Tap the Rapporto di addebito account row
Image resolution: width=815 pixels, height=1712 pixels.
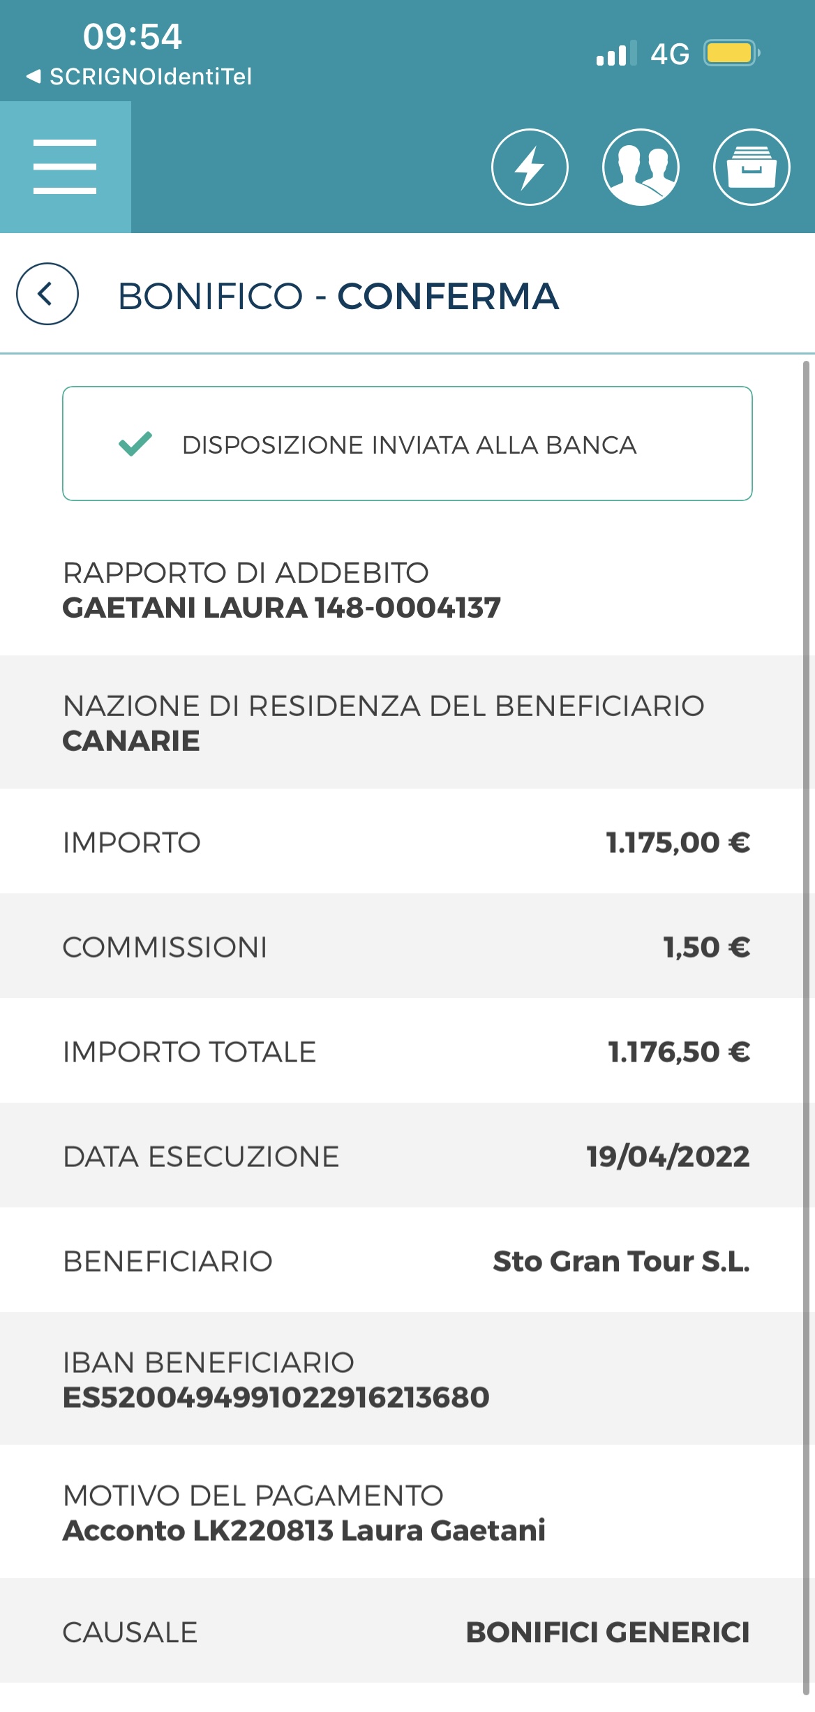(x=407, y=590)
